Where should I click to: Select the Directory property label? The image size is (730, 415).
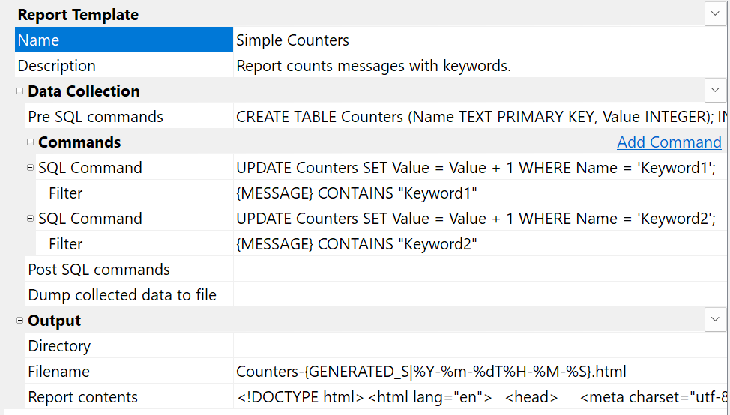[59, 346]
